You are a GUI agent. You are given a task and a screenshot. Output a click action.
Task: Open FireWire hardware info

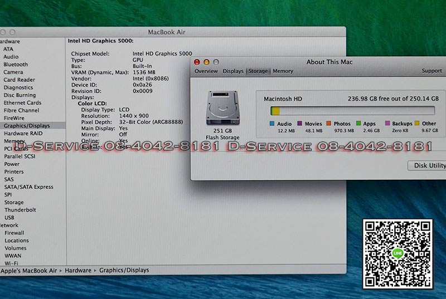(x=14, y=118)
